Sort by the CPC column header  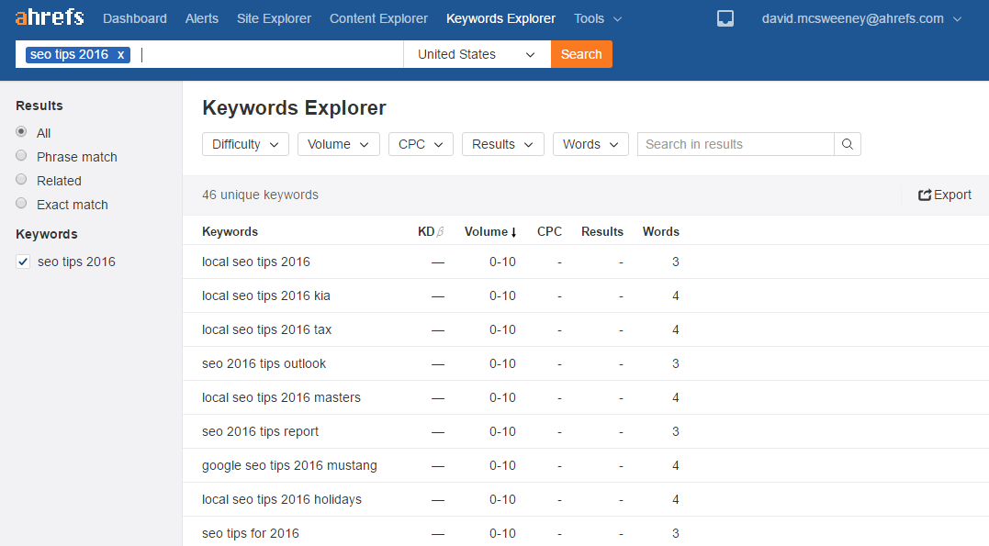point(549,231)
